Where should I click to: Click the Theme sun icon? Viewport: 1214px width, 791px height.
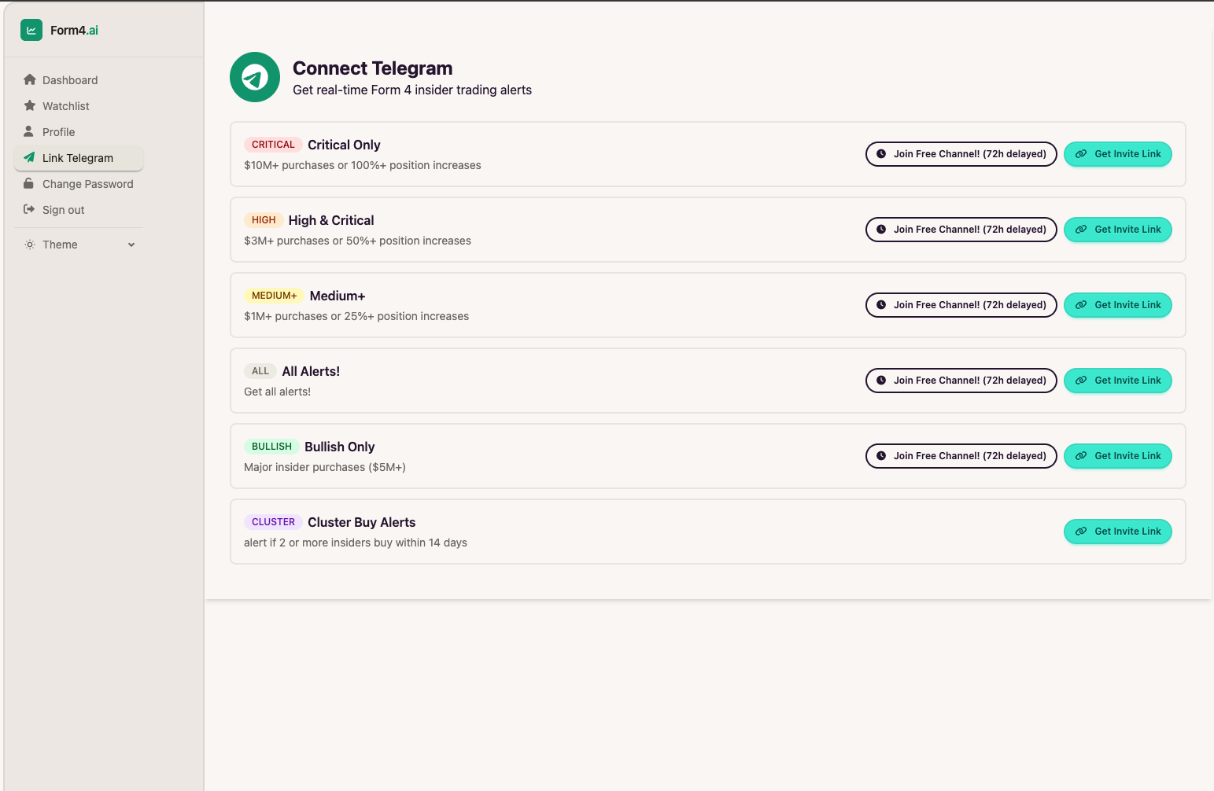pos(30,245)
